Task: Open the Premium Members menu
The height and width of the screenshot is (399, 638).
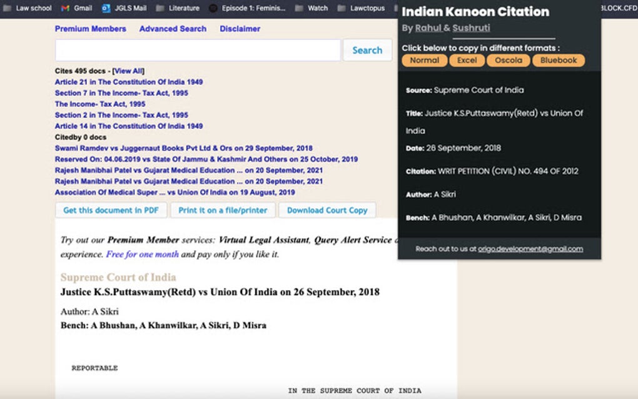Action: [89, 29]
